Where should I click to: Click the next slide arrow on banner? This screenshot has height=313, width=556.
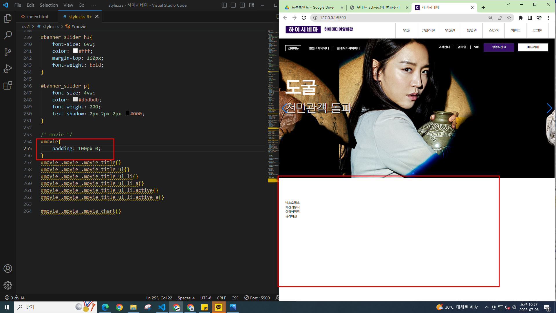tap(549, 108)
